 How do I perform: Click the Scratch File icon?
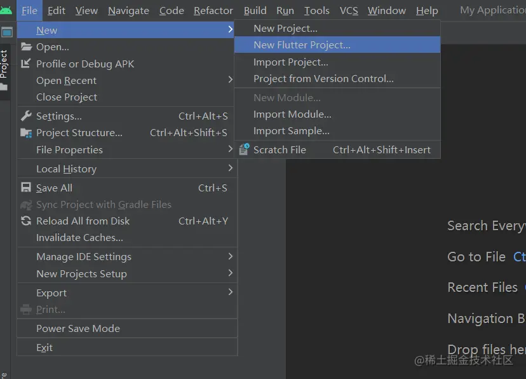pyautogui.click(x=244, y=150)
